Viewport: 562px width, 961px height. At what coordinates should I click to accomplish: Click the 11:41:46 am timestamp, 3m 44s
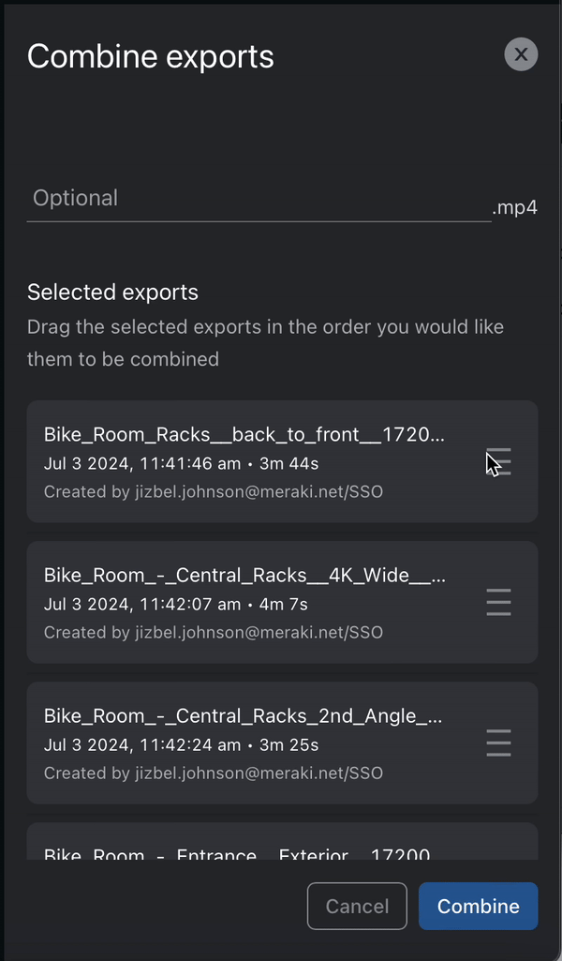pyautogui.click(x=181, y=464)
